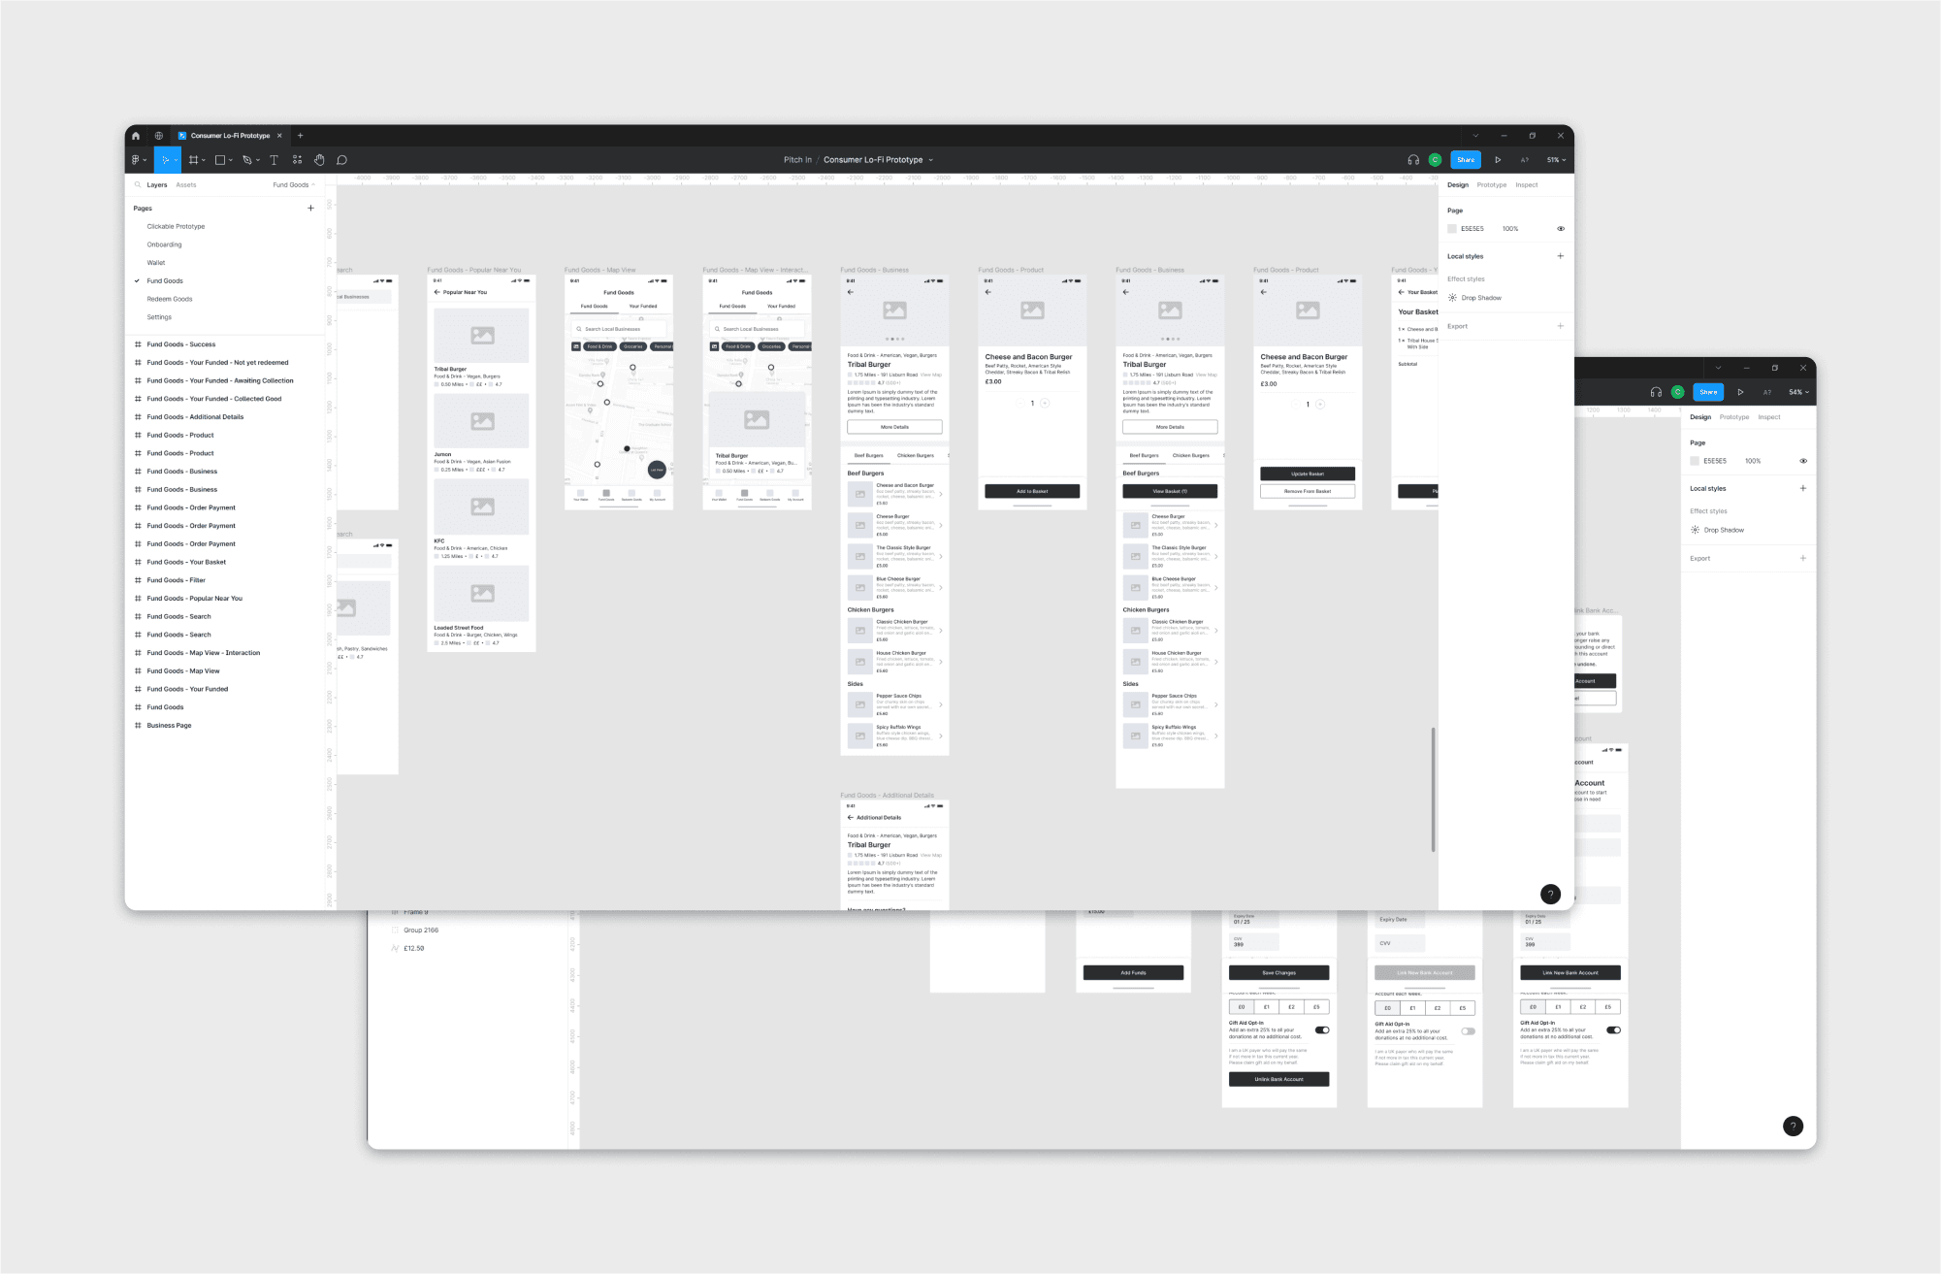Add an export setting in the back window

coord(1803,558)
